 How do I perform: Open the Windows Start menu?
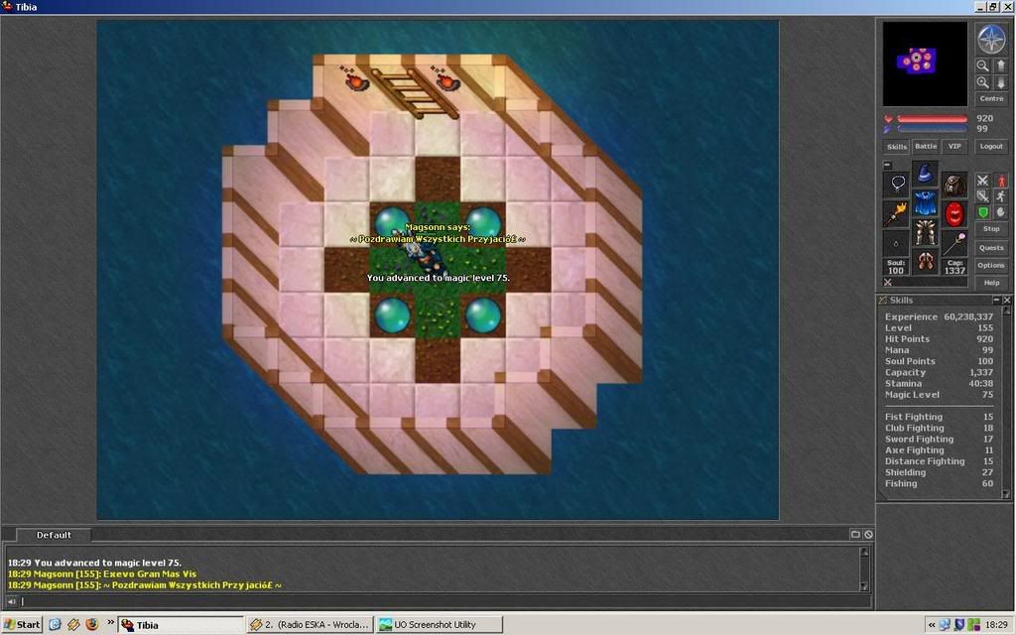tap(22, 625)
